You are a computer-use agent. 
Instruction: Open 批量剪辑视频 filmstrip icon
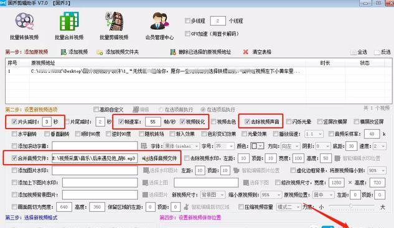click(x=114, y=21)
